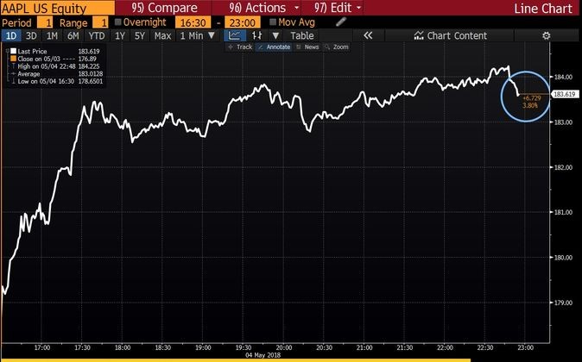The width and height of the screenshot is (582, 362).
Task: Select the YTD range tab
Action: coord(98,35)
